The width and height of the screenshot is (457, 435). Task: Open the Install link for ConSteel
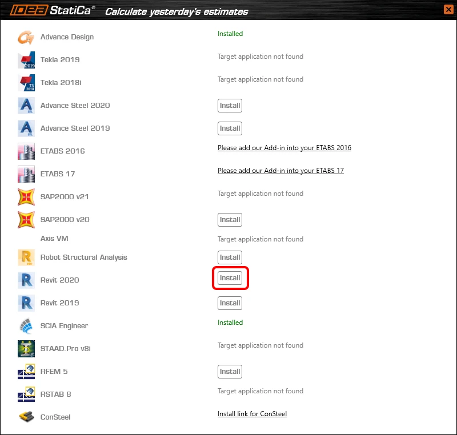[x=252, y=414]
